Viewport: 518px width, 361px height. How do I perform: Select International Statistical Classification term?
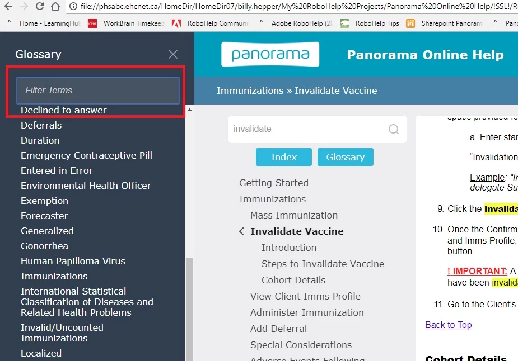(87, 302)
